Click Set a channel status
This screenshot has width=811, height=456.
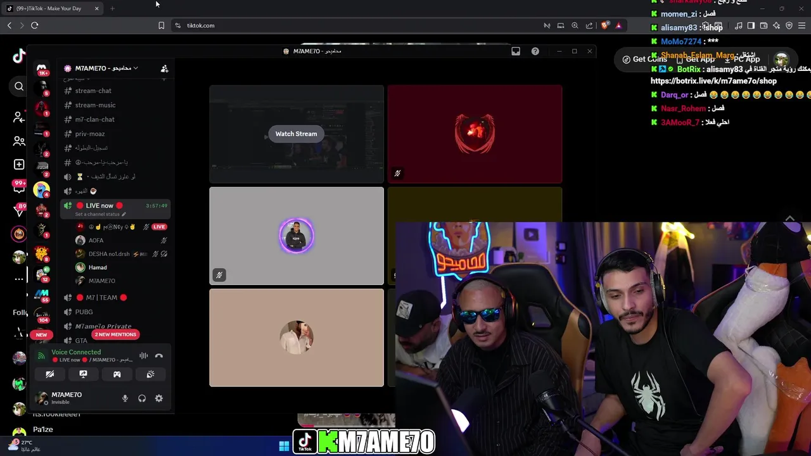pyautogui.click(x=100, y=214)
